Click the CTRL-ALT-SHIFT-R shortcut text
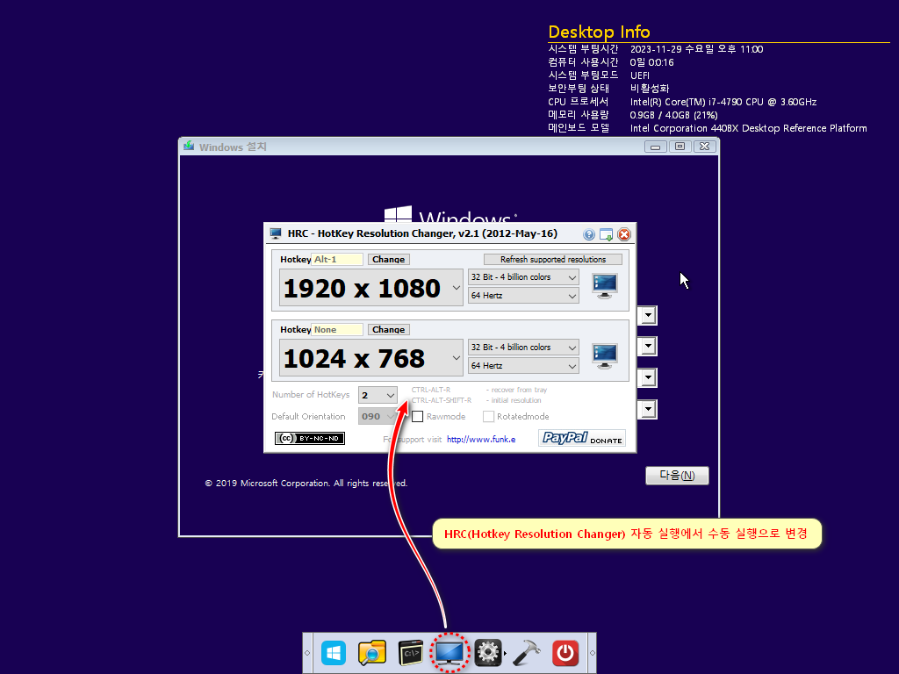The width and height of the screenshot is (899, 674). (442, 400)
